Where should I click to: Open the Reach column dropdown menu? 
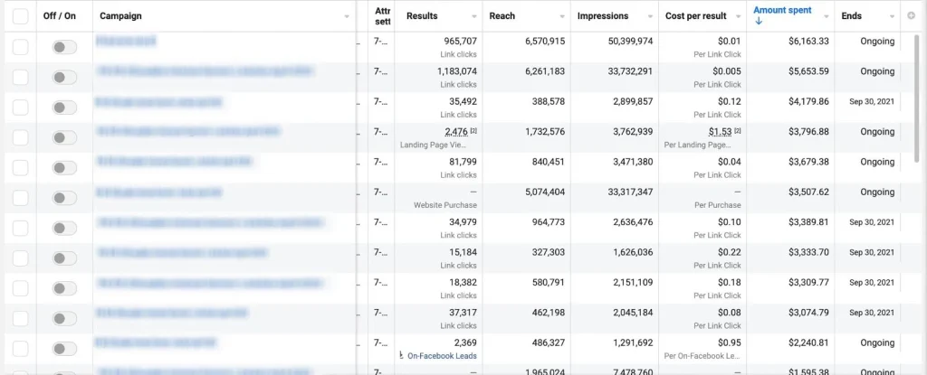tap(561, 16)
